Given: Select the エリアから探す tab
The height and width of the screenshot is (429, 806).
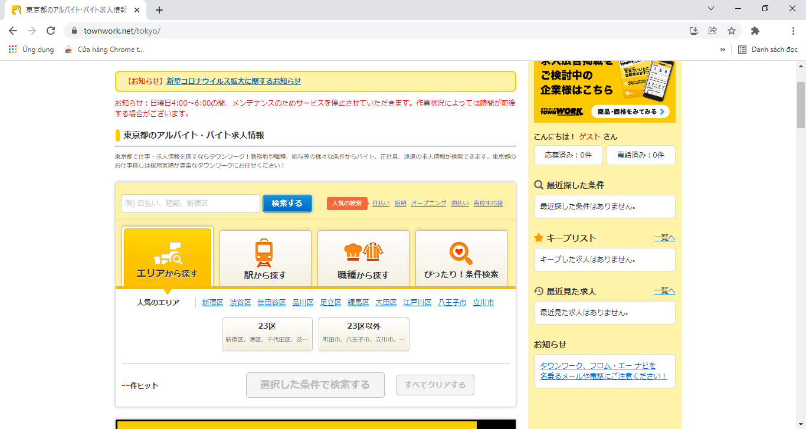Looking at the screenshot, I should point(168,257).
